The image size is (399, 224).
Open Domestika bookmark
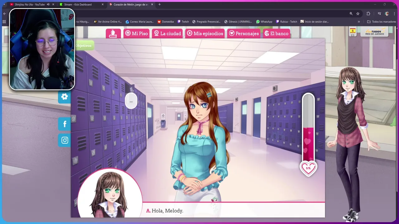click(x=166, y=22)
